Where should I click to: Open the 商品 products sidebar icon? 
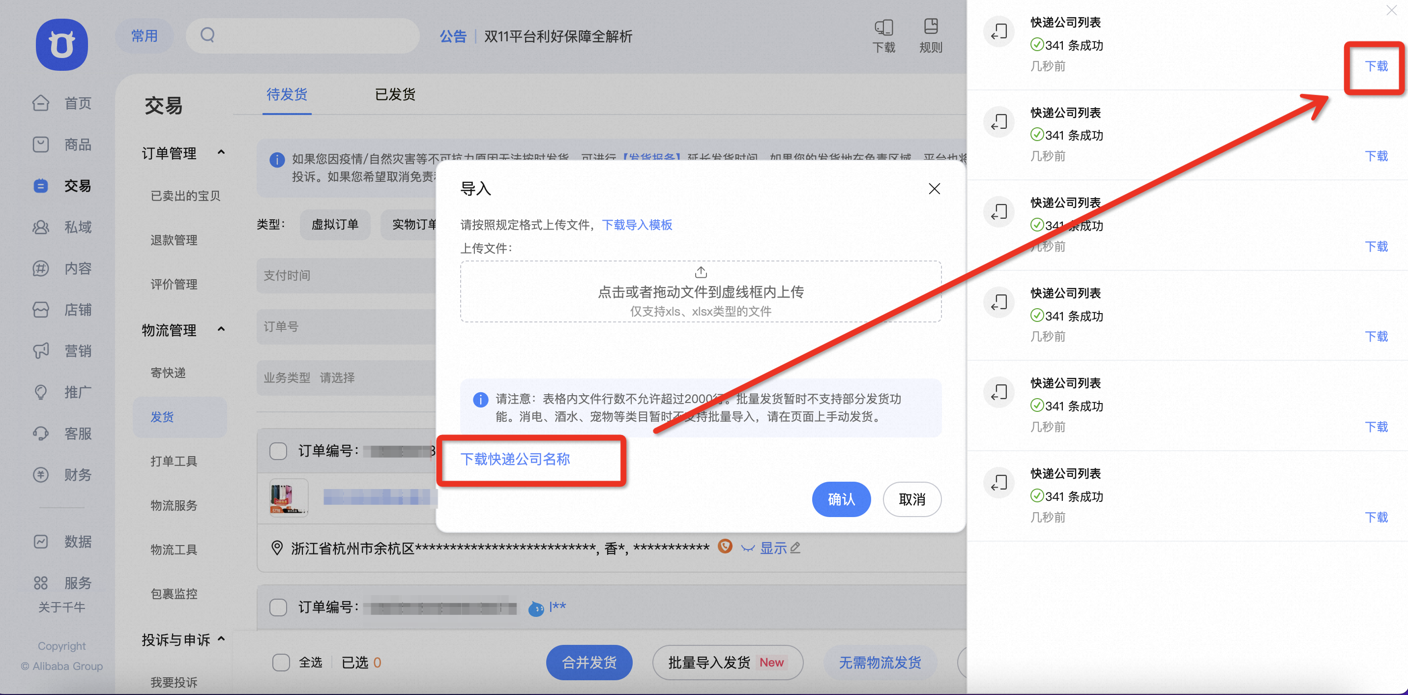coord(41,144)
